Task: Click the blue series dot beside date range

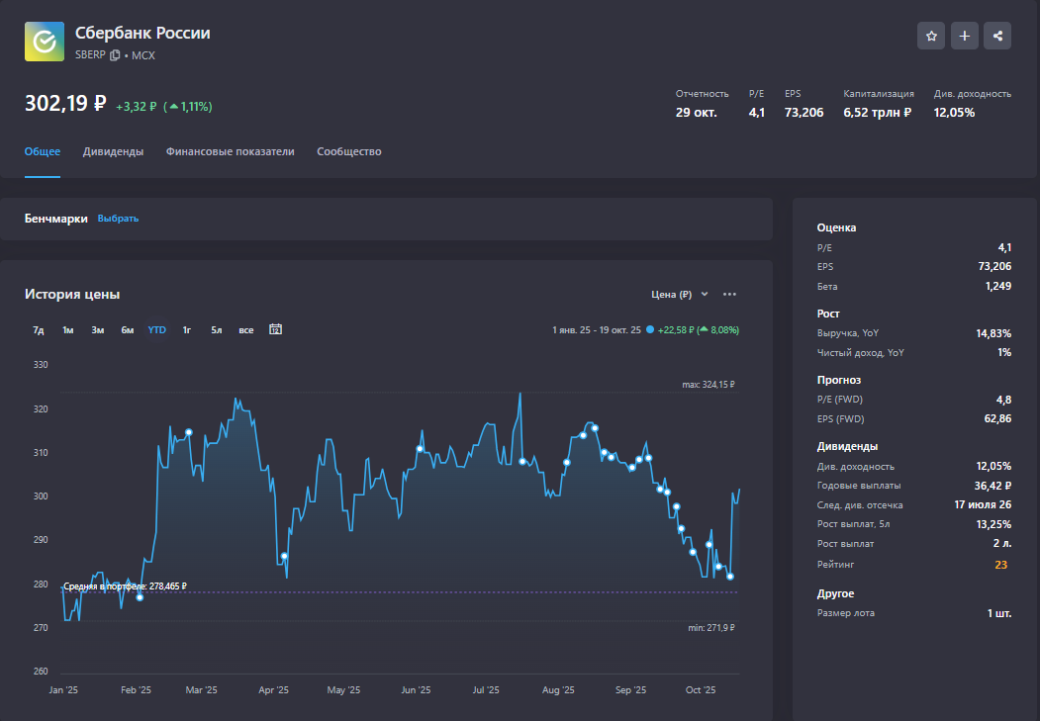Action: tap(650, 330)
